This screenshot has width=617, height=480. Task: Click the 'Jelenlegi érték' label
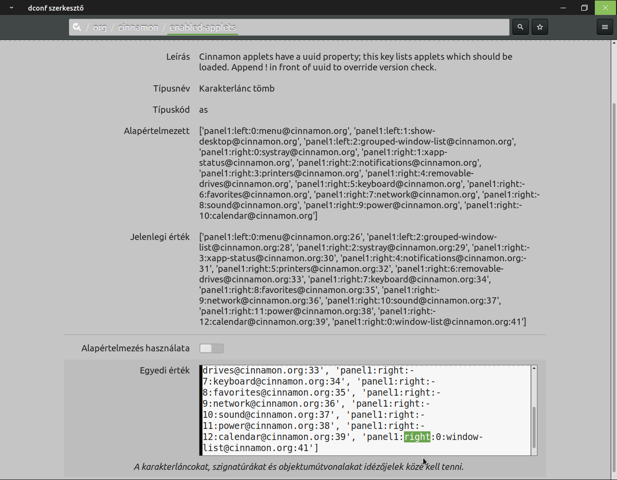point(160,237)
